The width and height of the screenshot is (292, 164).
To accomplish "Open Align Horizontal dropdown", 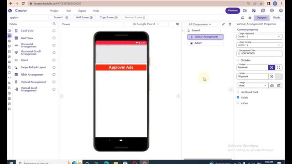I will pos(259,36).
